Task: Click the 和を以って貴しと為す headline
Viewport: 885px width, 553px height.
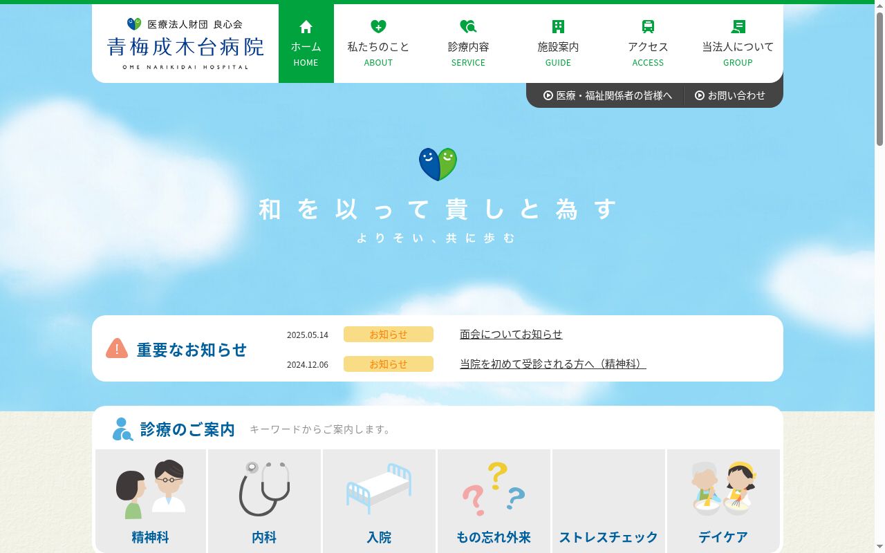Action: coord(437,208)
